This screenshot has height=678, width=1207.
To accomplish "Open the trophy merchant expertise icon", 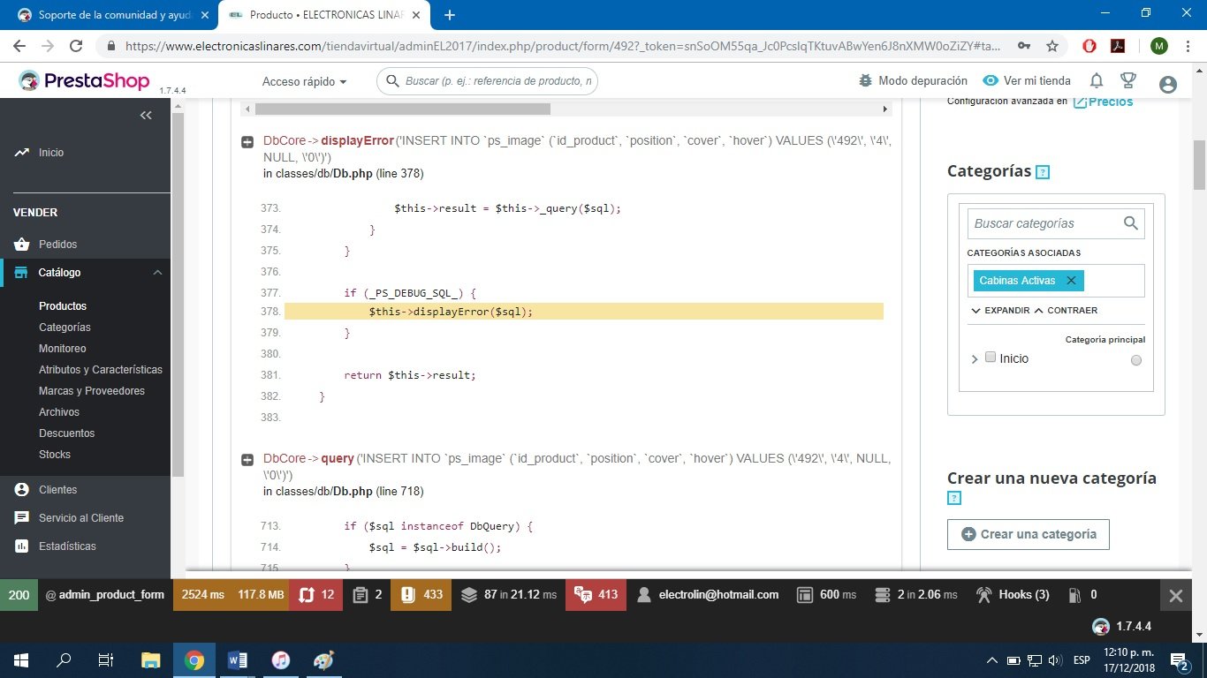I will (x=1127, y=81).
